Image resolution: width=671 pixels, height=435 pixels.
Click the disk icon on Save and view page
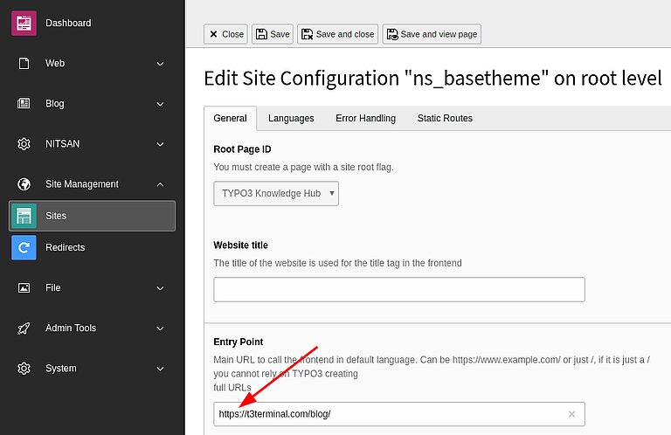pos(392,34)
